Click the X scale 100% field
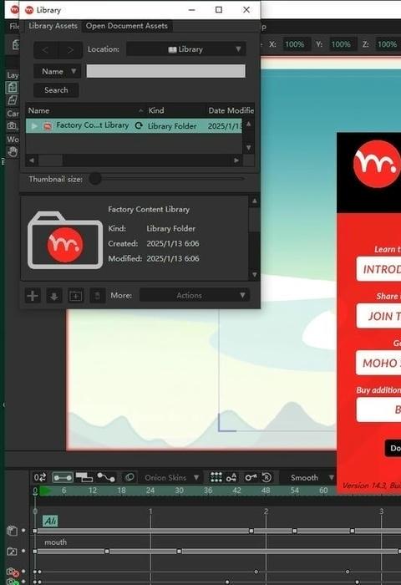This screenshot has height=585, width=401. 295,44
